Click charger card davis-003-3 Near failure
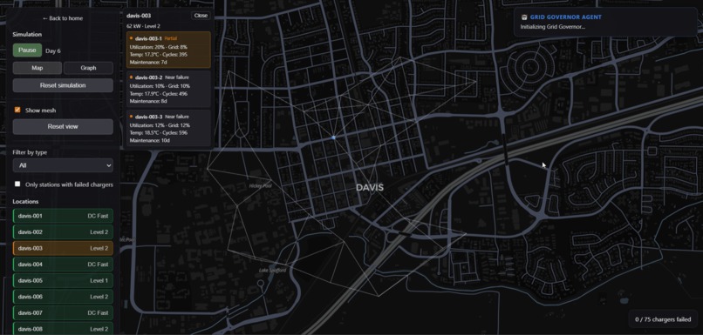The image size is (703, 335). pyautogui.click(x=168, y=128)
